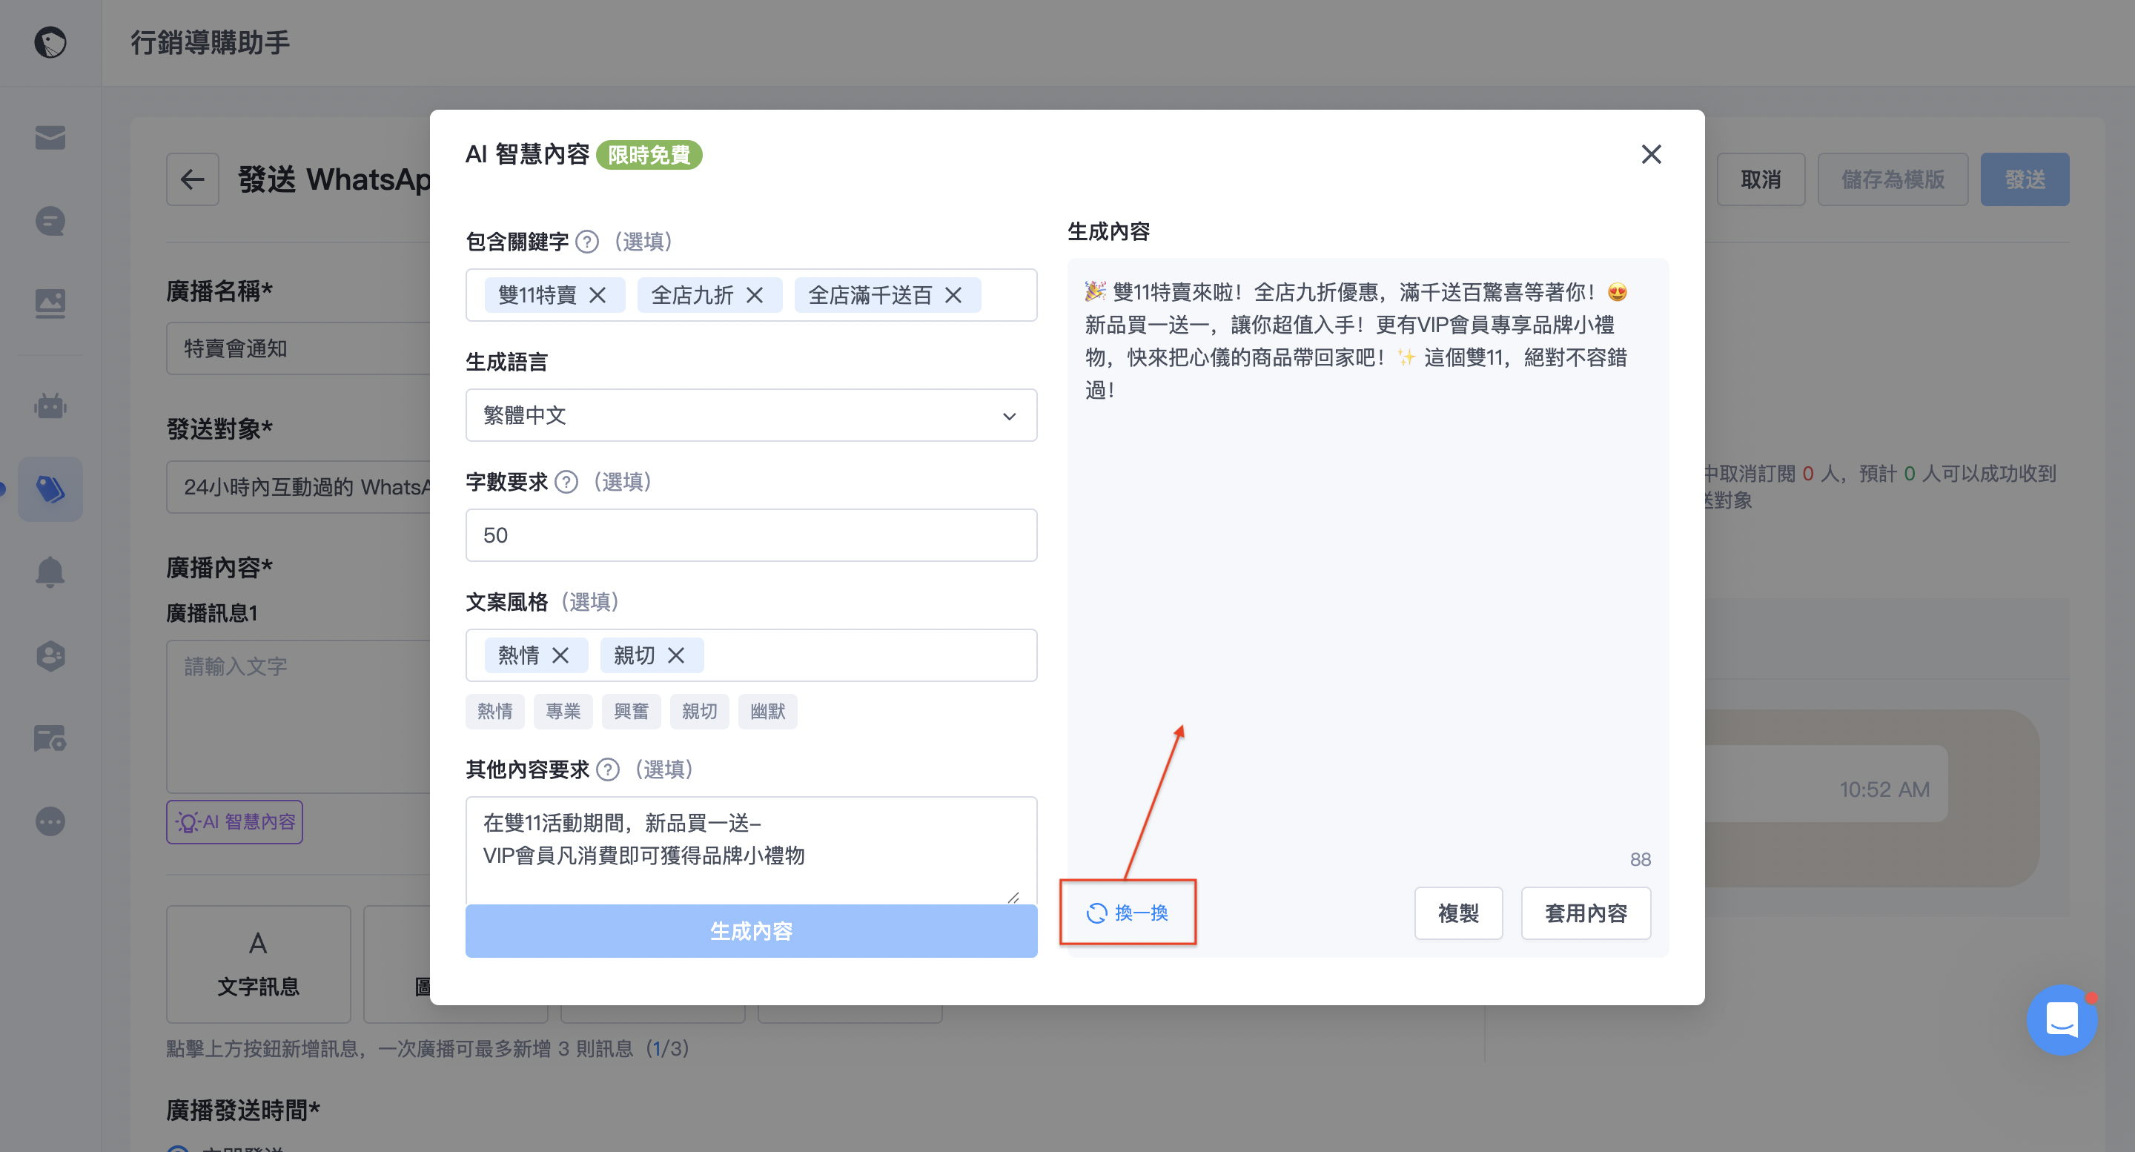Click the 生成內容 generate button
Screen dimensions: 2135x1152
751,930
